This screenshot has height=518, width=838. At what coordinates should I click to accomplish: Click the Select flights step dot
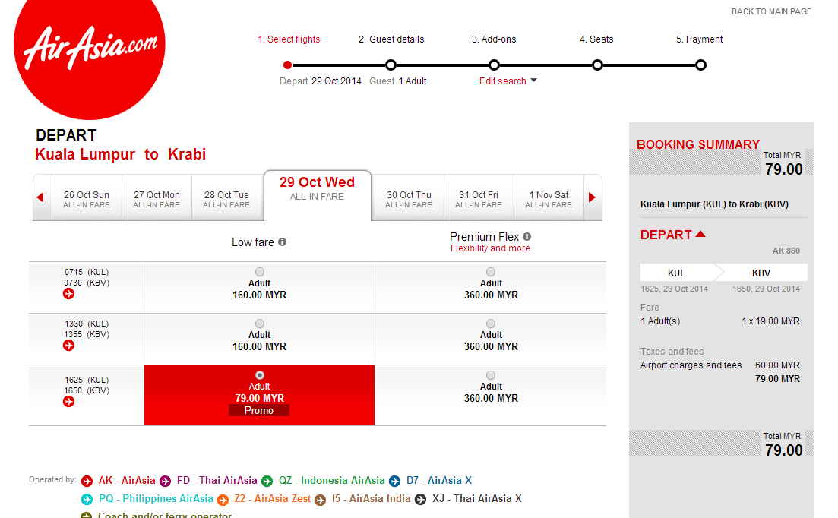(287, 65)
